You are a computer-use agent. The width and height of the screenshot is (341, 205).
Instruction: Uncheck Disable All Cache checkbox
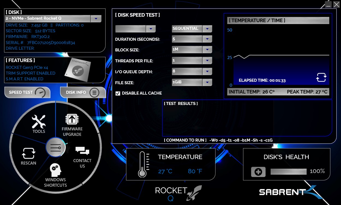(x=118, y=93)
